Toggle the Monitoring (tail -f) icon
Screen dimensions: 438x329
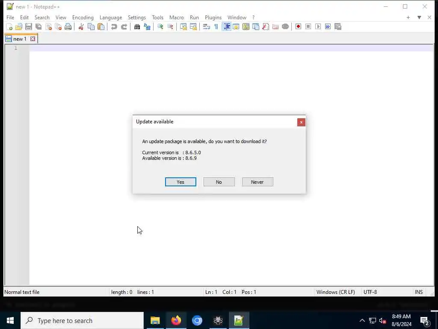[285, 27]
